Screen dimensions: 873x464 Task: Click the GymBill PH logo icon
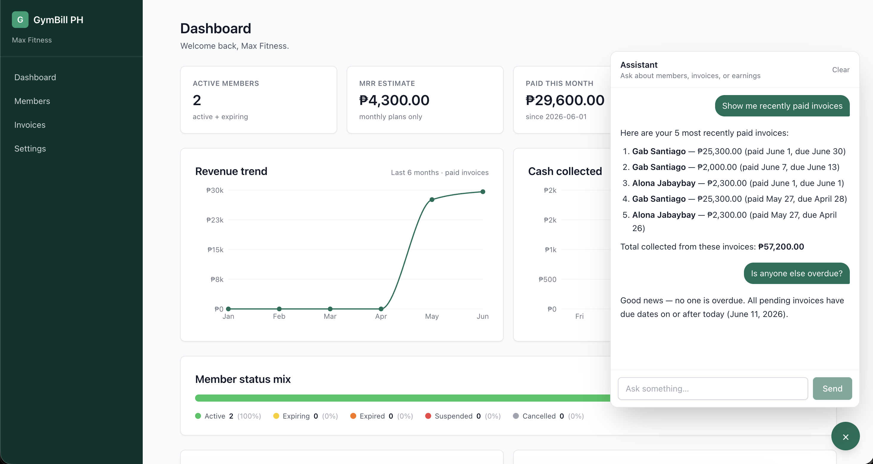tap(20, 20)
